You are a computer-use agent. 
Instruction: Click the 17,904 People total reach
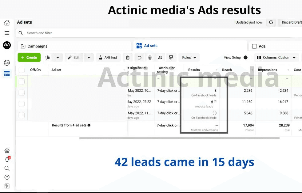[x=248, y=125]
